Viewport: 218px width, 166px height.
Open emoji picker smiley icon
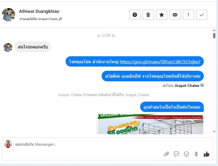(x=186, y=154)
